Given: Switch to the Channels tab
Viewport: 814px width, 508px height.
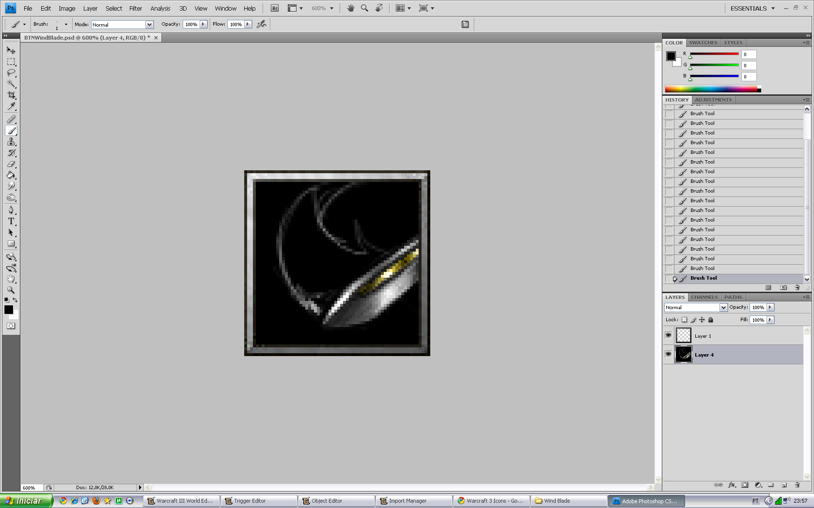Looking at the screenshot, I should 704,297.
